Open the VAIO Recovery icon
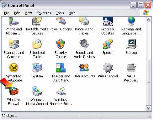The image size is (153, 120). tap(132, 67)
